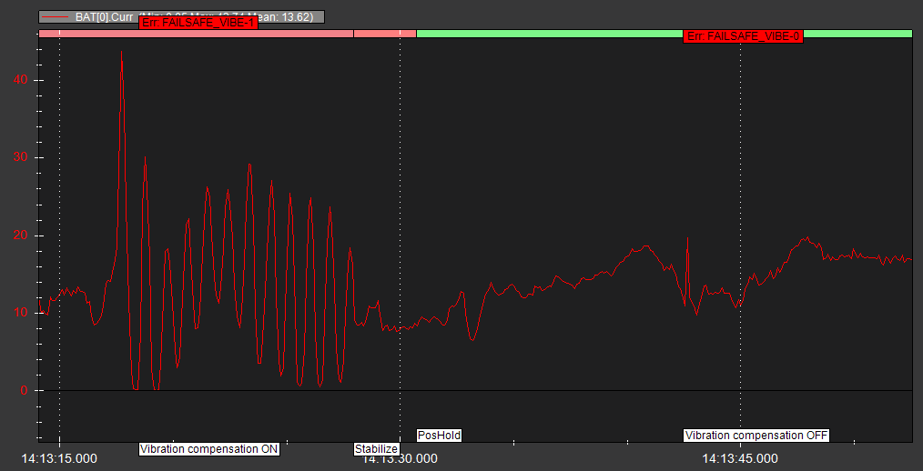This screenshot has height=471, width=923.
Task: Click the PosHold flight mode label
Action: point(440,436)
